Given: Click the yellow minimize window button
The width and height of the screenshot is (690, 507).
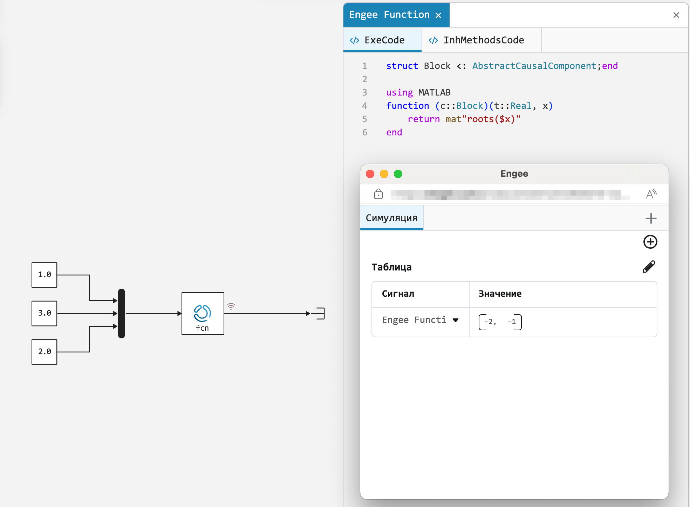Looking at the screenshot, I should [384, 174].
